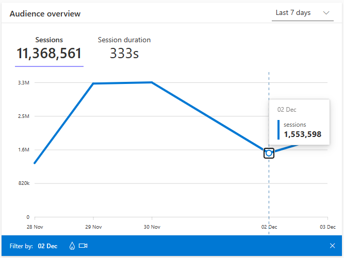
Task: Click the 30 Nov axis label
Action: click(151, 227)
